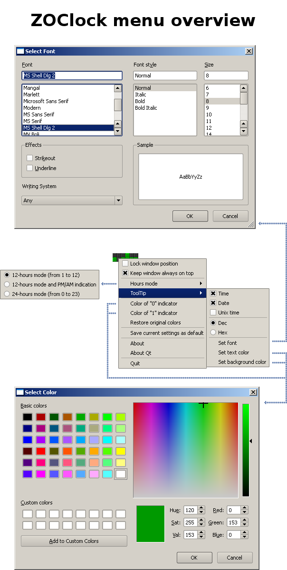Choose 12-hours mode and PM/AM indication

[7, 285]
